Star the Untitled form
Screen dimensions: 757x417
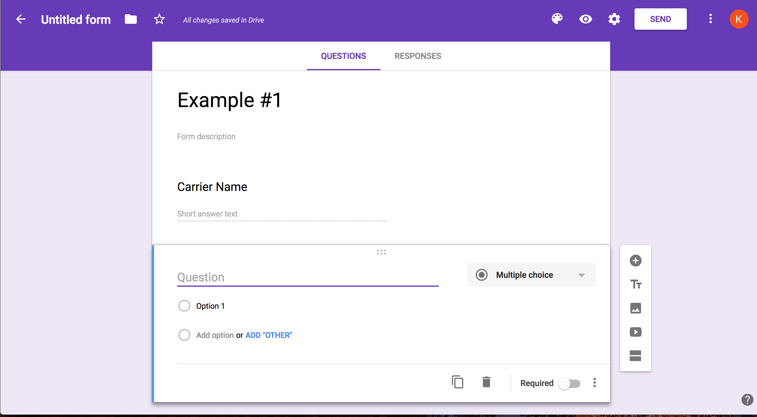[159, 19]
